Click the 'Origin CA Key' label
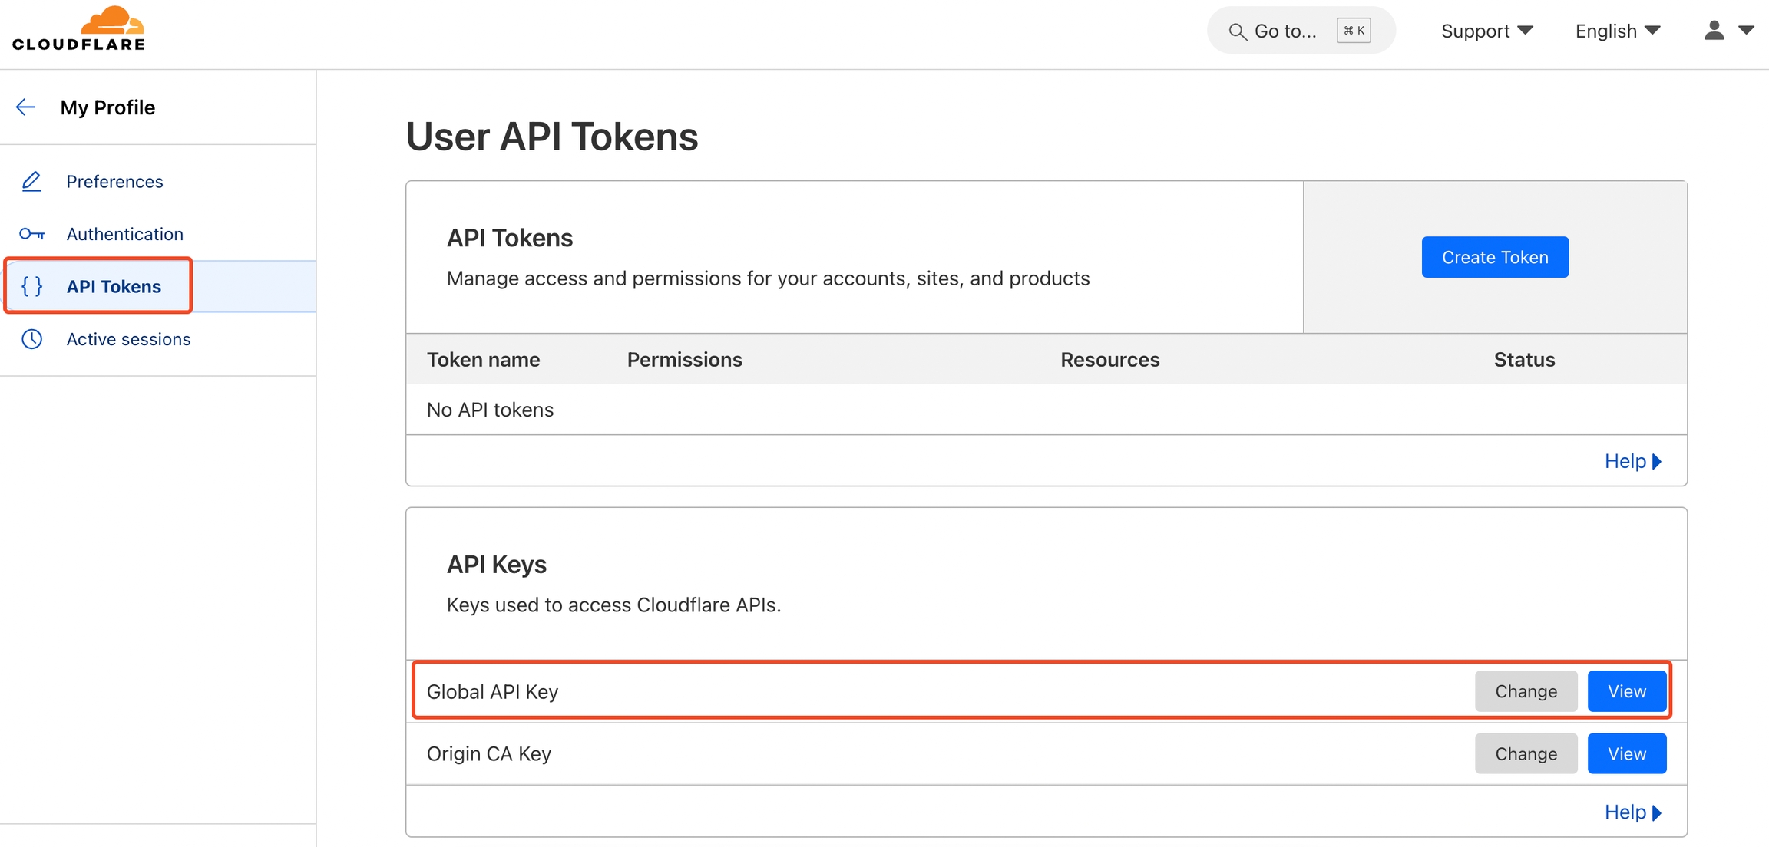This screenshot has width=1769, height=847. click(489, 753)
